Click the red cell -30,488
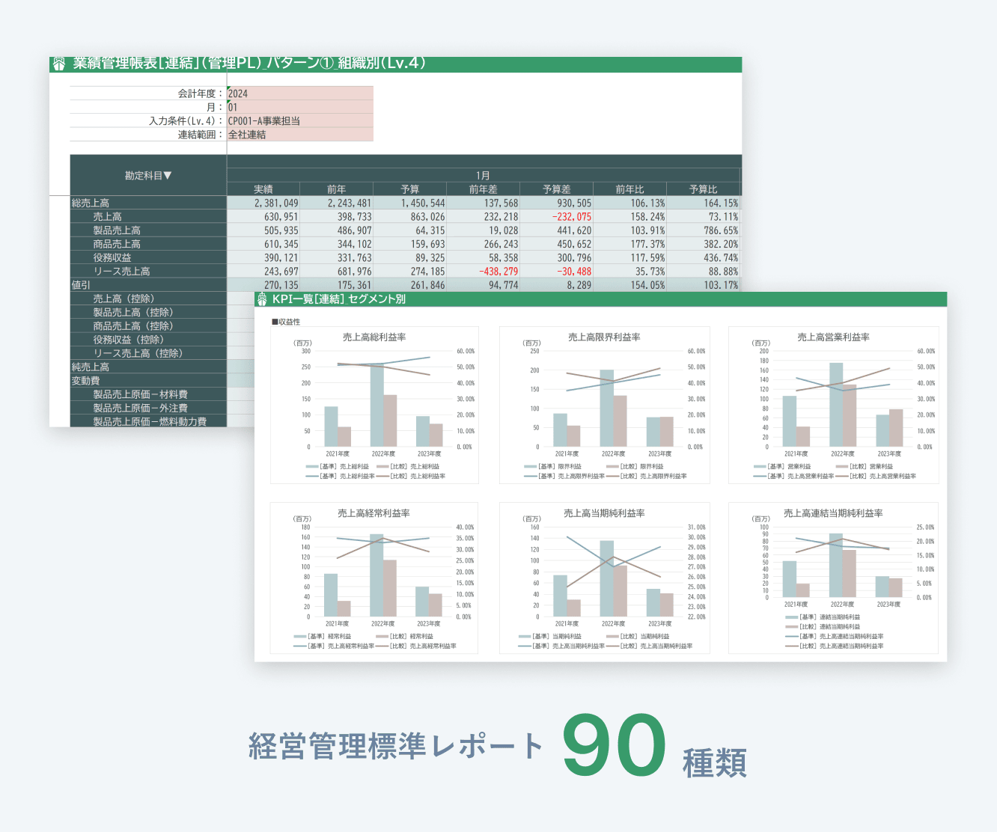The image size is (997, 832). click(x=557, y=272)
